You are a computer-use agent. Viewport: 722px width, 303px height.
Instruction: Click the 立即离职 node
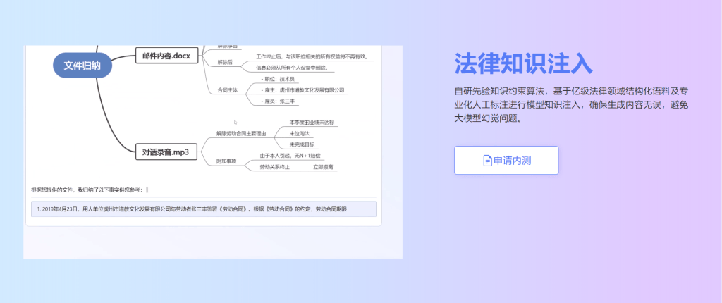pos(324,167)
